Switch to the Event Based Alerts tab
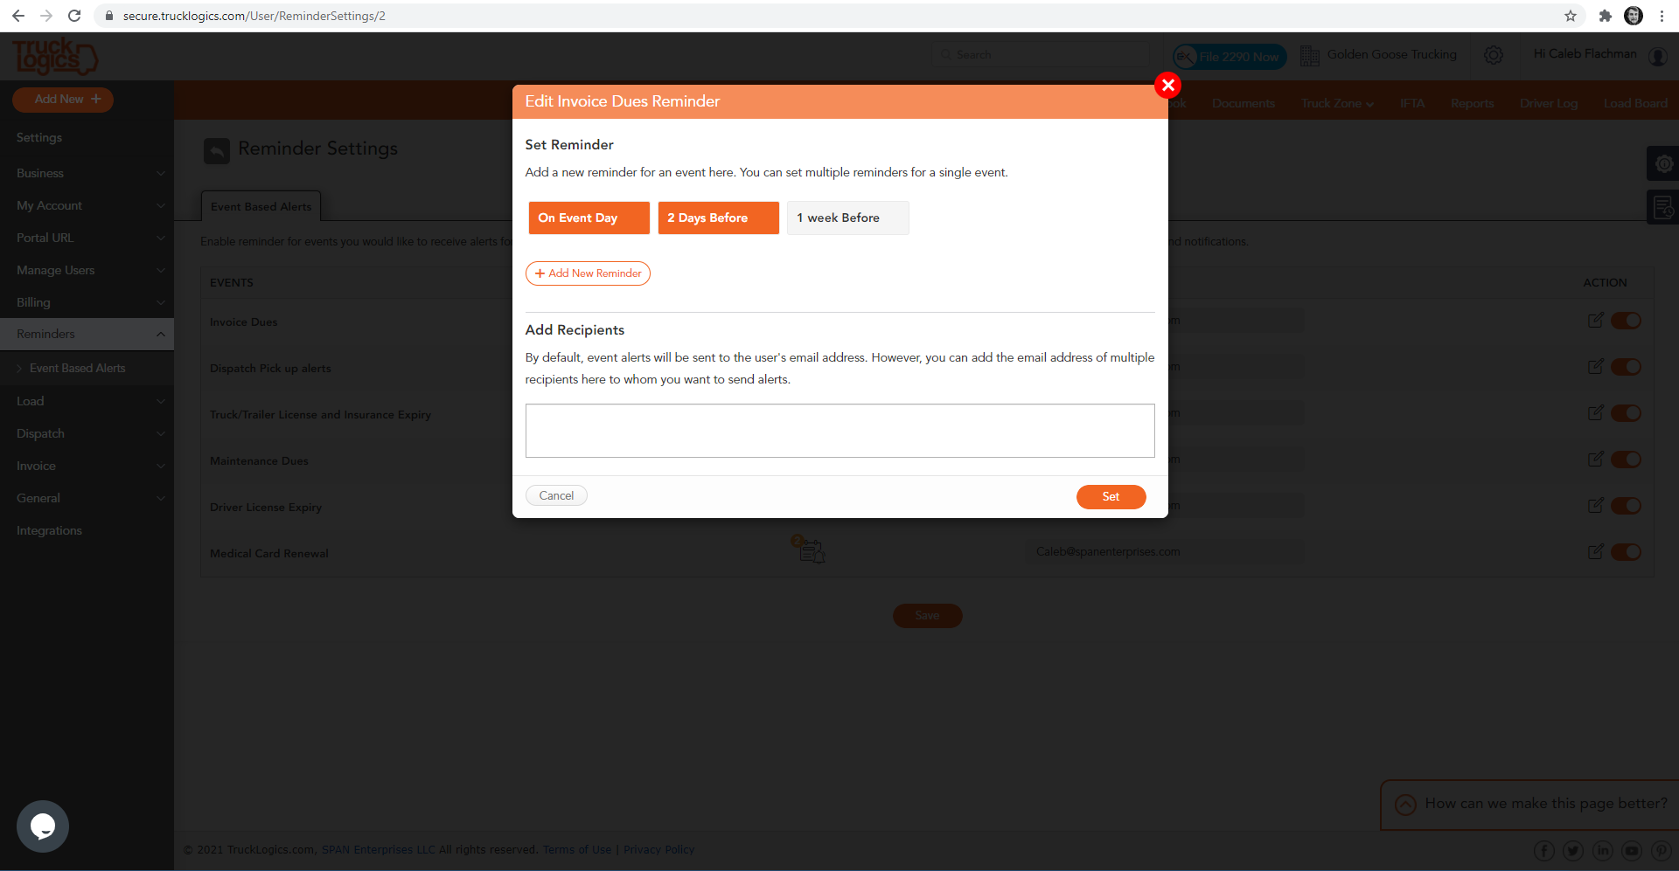1679x871 pixels. coord(261,206)
